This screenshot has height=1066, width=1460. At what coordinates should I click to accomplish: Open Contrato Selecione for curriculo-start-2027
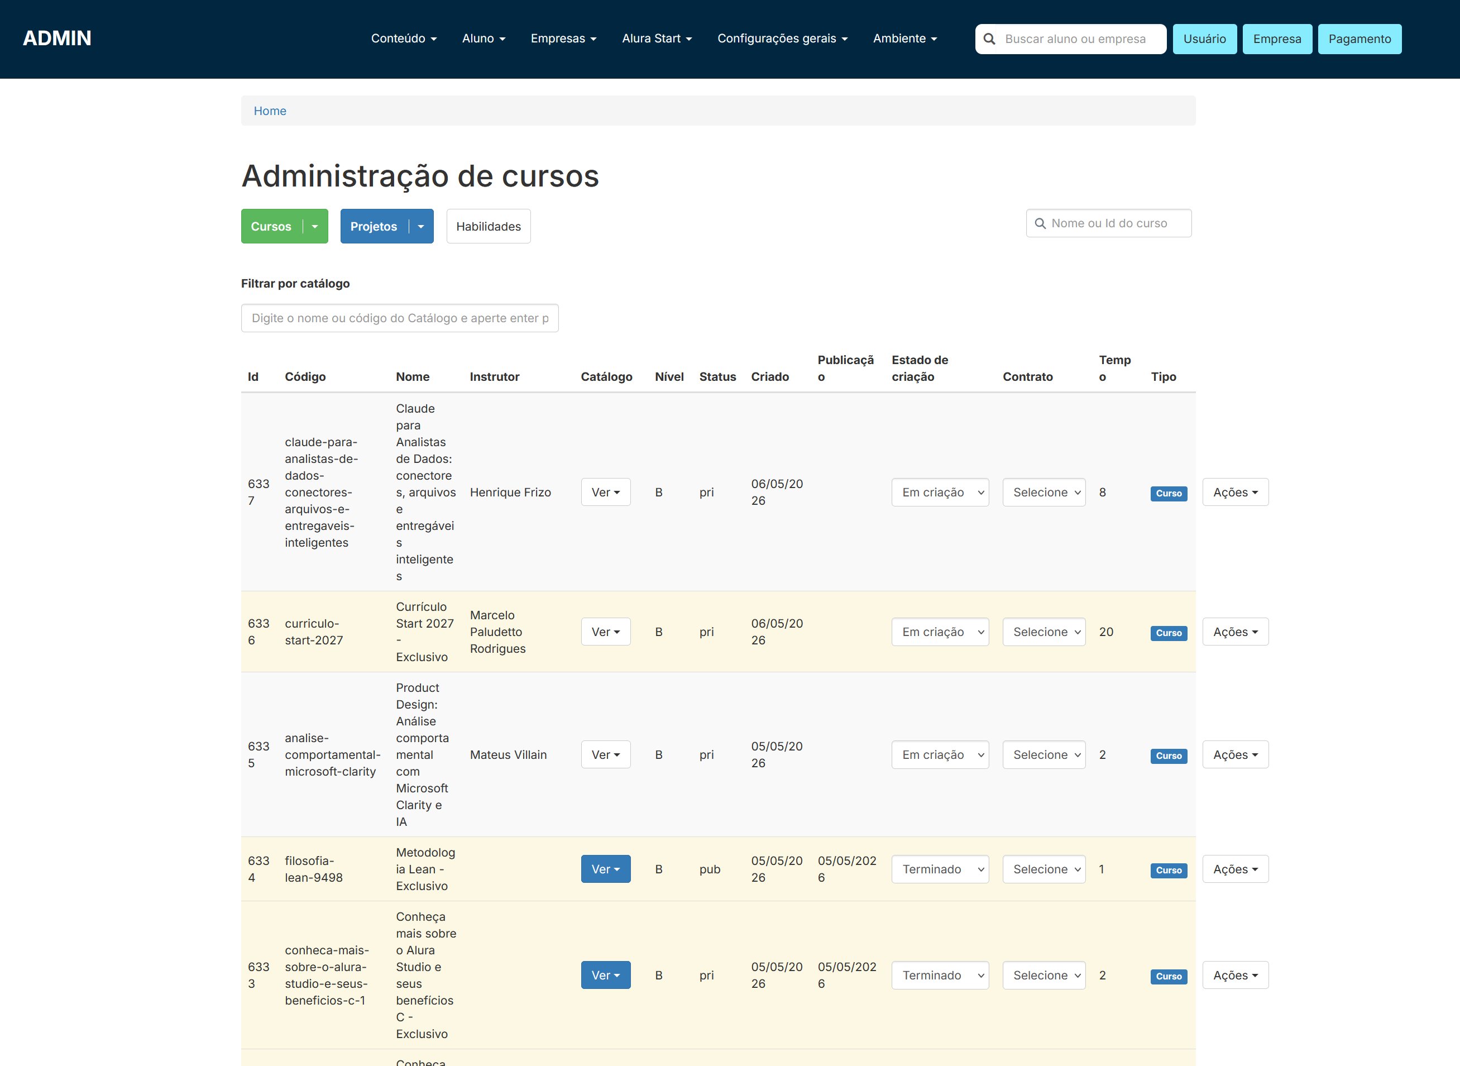[x=1044, y=632]
